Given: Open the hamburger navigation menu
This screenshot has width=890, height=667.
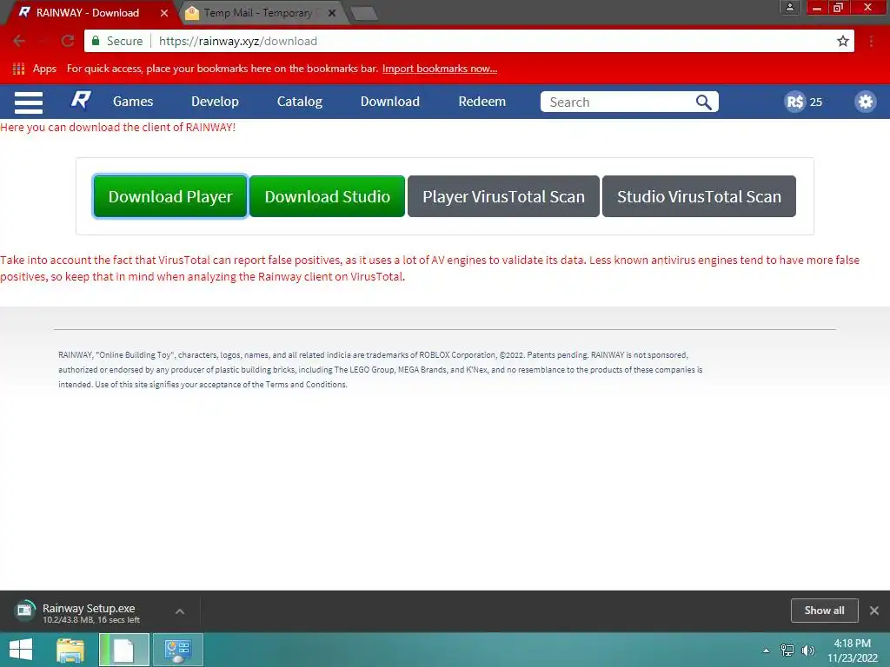Looking at the screenshot, I should (29, 102).
